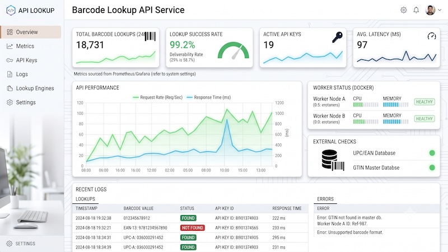The width and height of the screenshot is (448, 252).
Task: Click Worker Node B label
Action: pyautogui.click(x=329, y=116)
